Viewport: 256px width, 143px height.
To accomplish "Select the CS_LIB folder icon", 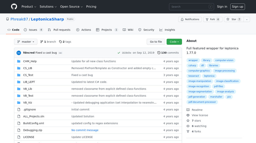I will click(x=19, y=68).
